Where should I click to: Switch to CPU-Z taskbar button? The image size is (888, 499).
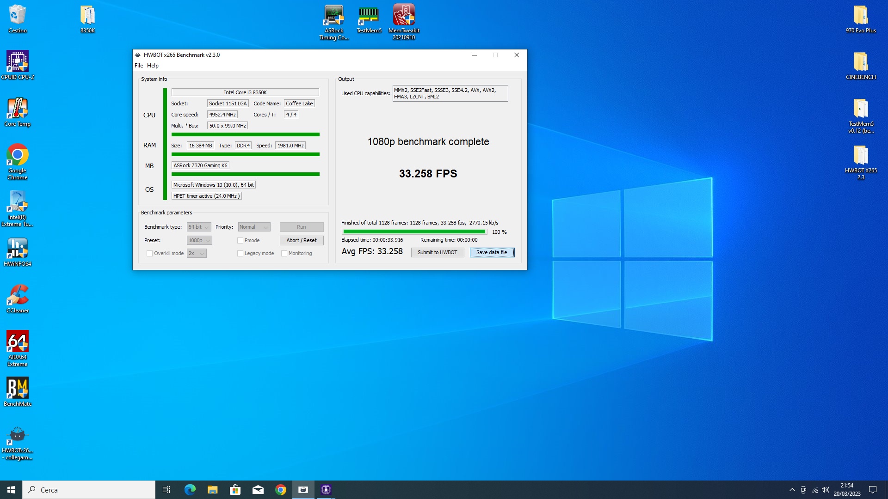tap(326, 490)
